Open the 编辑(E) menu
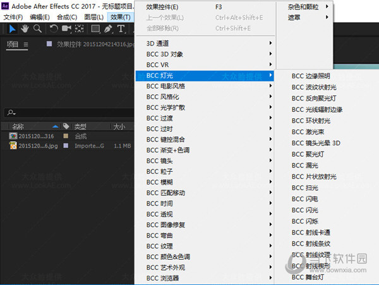 point(40,17)
